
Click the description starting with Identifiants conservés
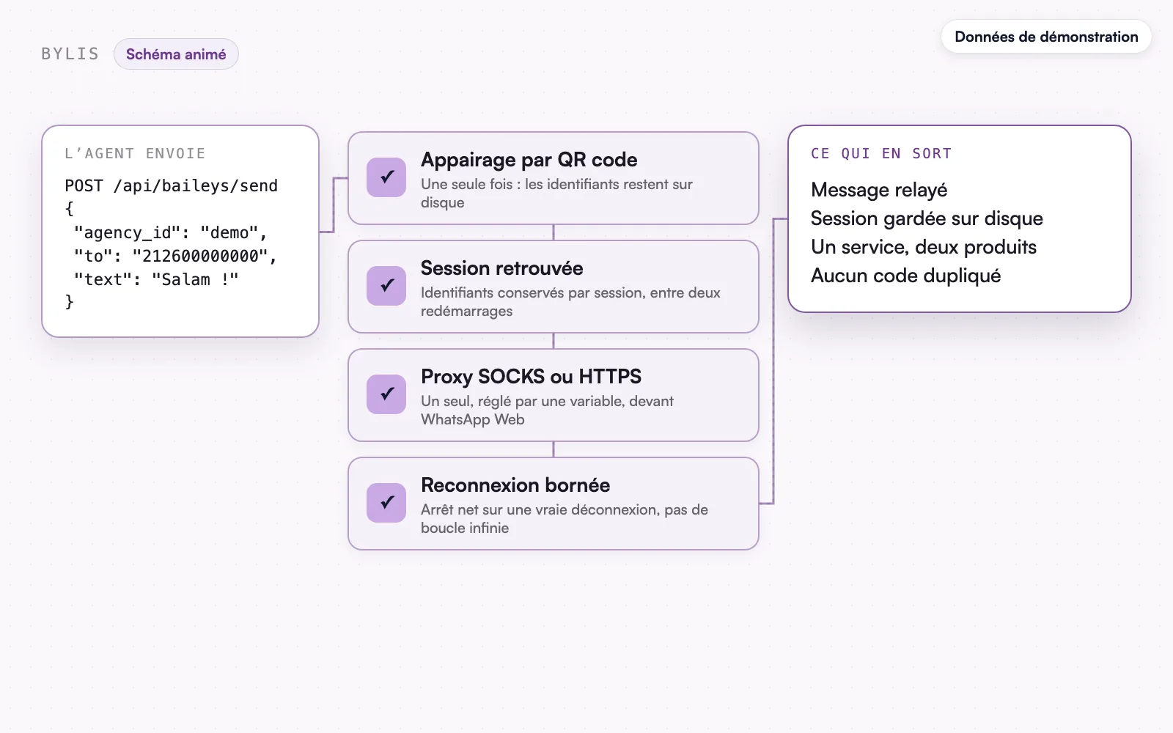pos(570,302)
